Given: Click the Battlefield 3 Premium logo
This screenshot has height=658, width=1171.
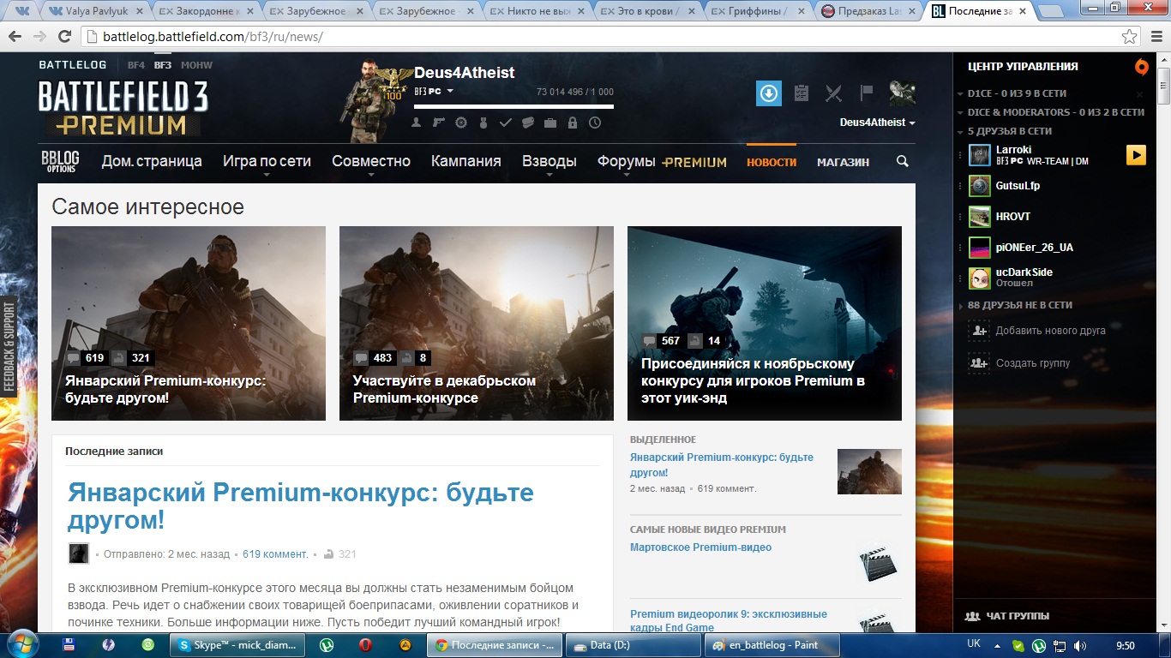Looking at the screenshot, I should pos(123,108).
